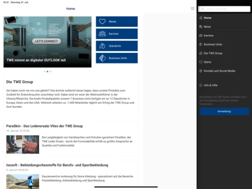Click the Karriere people icon in sidebar
This screenshot has width=252, height=189.
click(x=201, y=35)
